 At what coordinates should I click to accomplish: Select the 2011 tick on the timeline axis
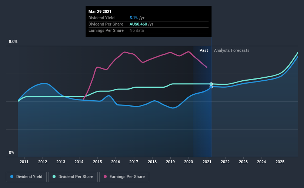24,162
